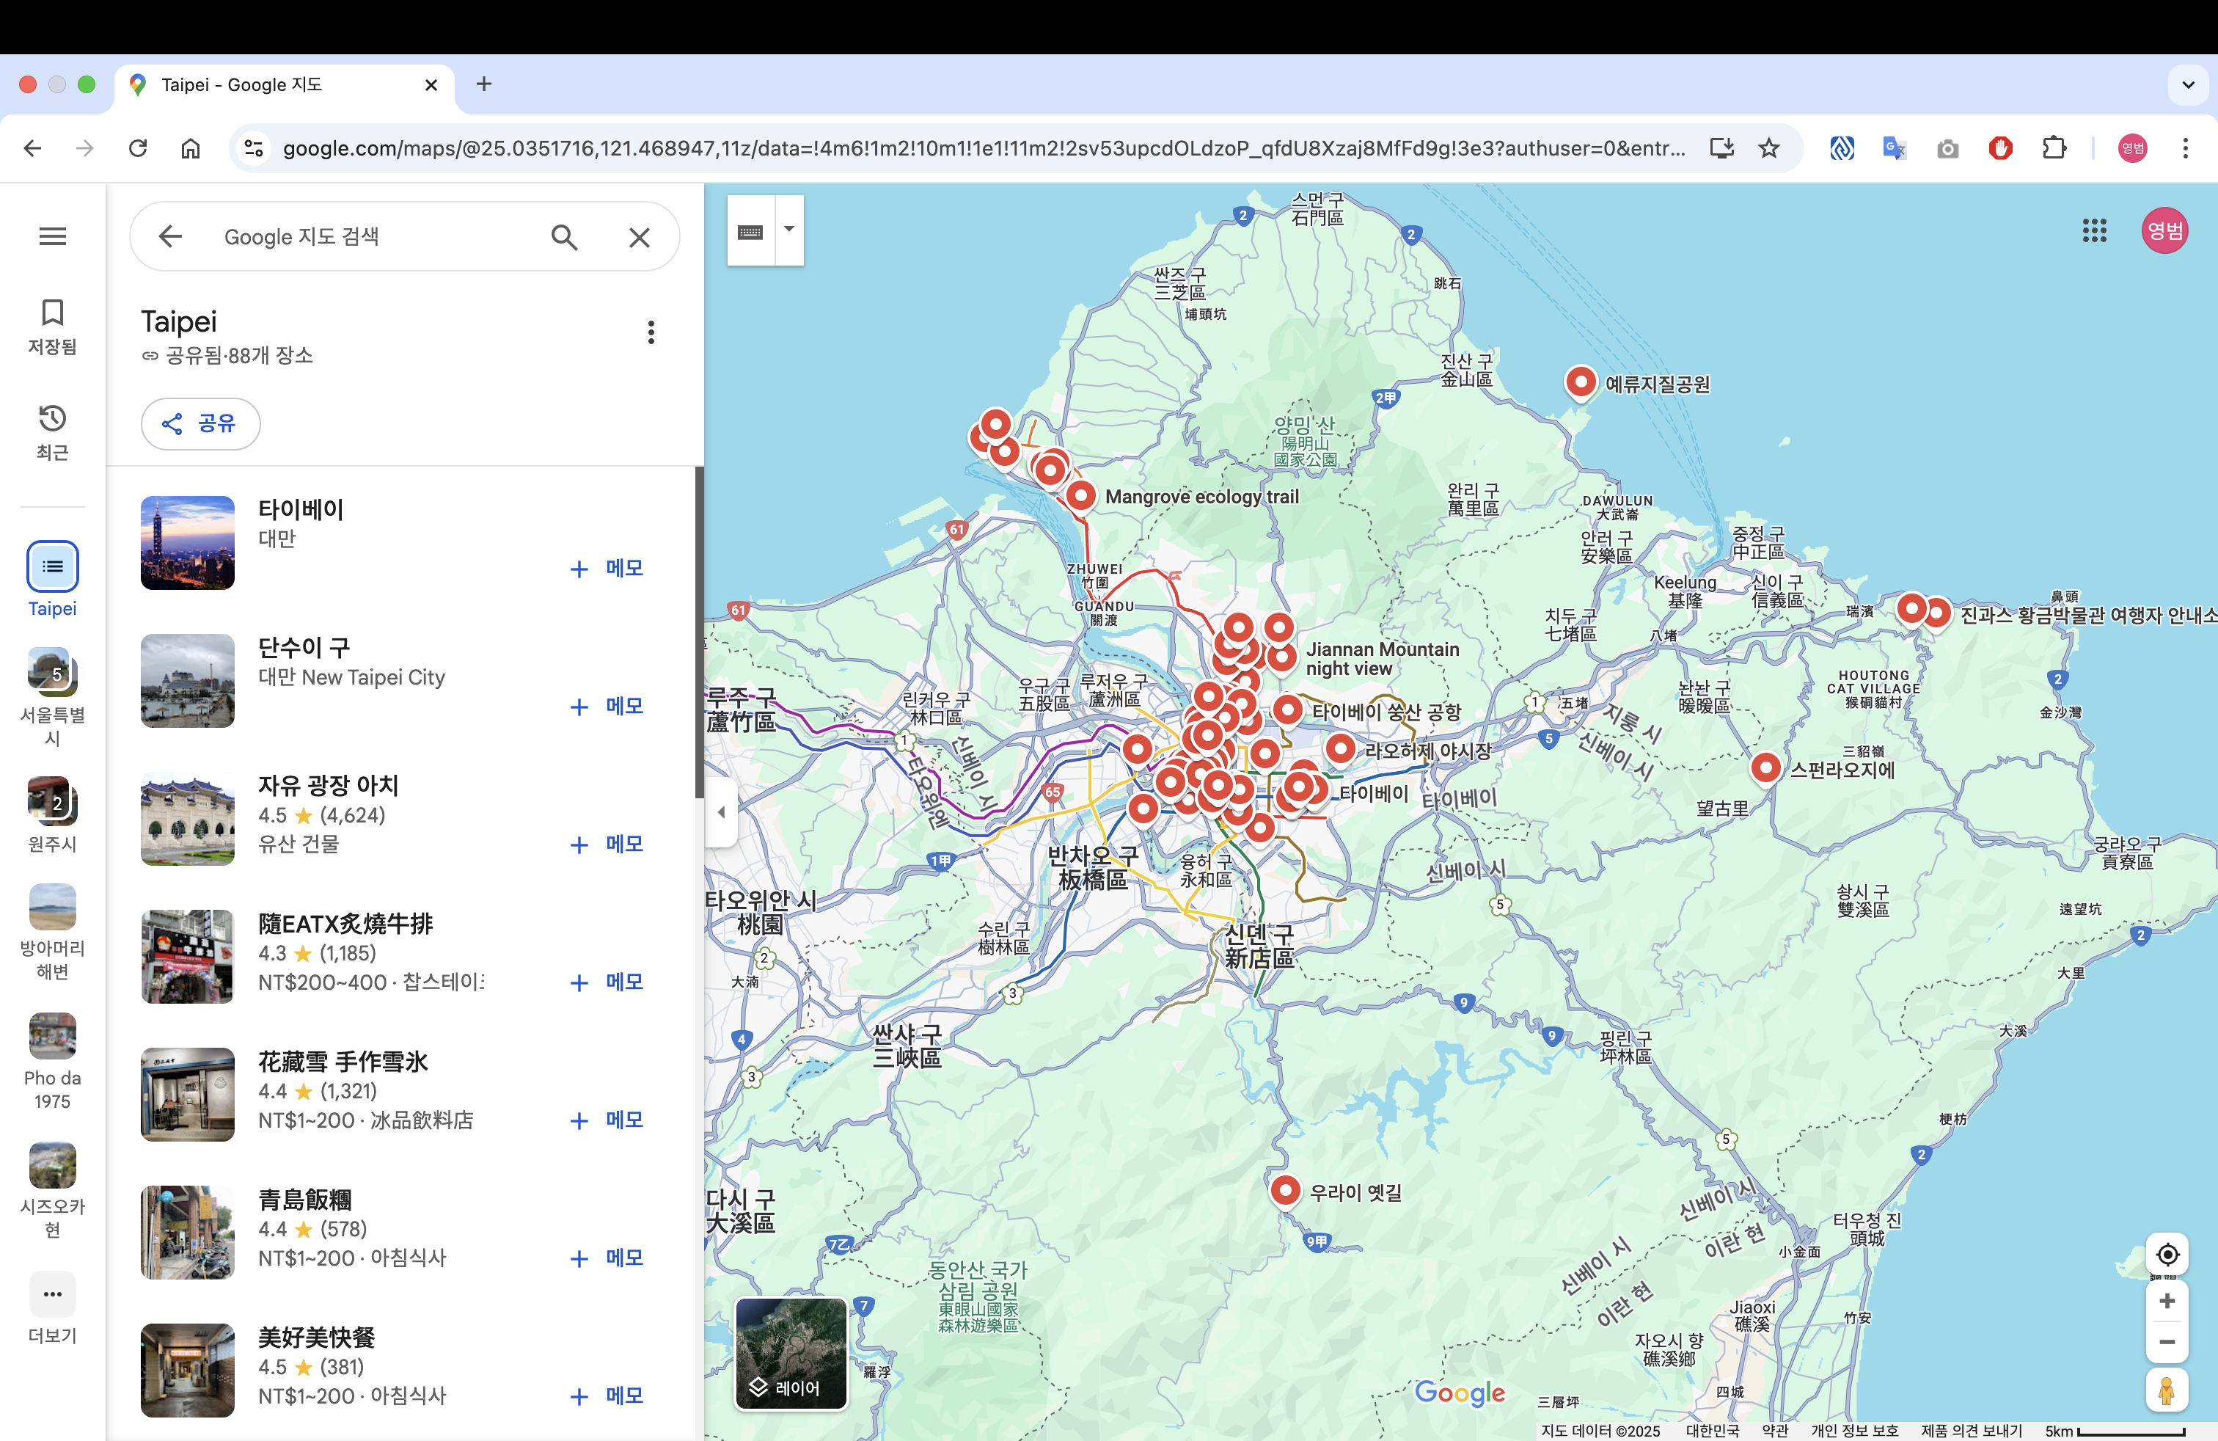Click the my location button
Viewport: 2218px width, 1441px height.
(x=2167, y=1255)
